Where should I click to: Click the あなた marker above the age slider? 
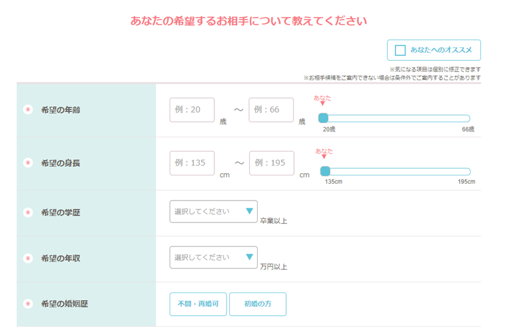[x=322, y=99]
